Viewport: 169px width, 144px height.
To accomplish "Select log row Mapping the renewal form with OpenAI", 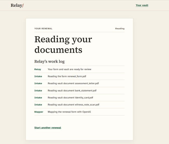I will [x=79, y=112].
